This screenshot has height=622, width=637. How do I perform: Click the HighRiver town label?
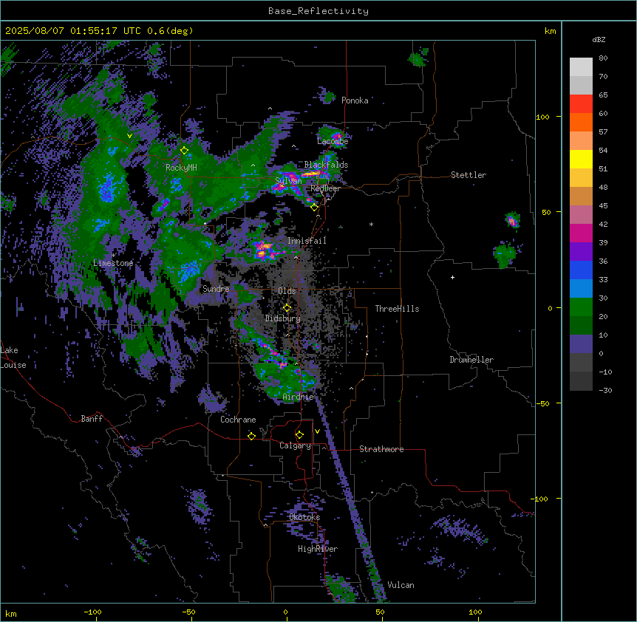coord(318,549)
